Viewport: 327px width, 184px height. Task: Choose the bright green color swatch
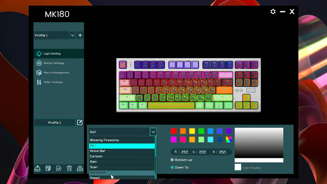pos(201,131)
